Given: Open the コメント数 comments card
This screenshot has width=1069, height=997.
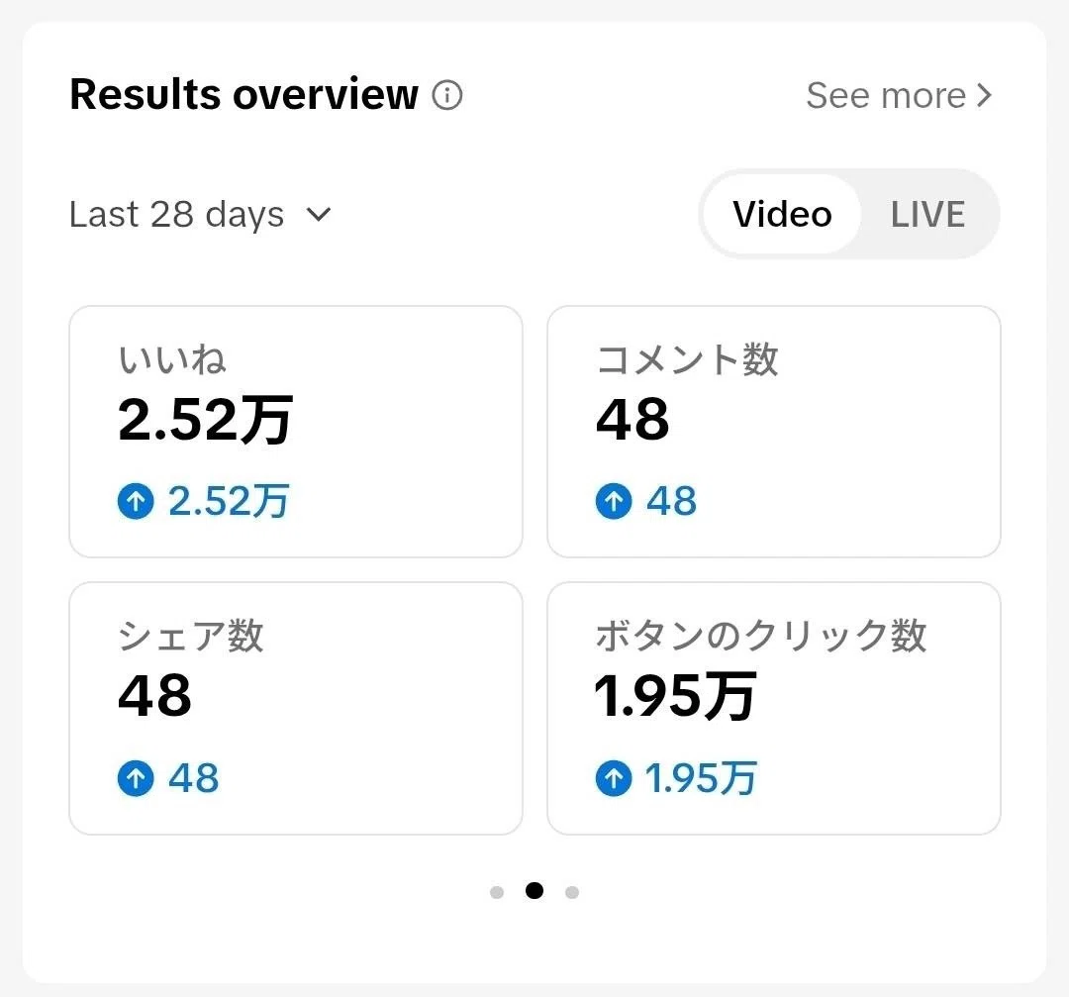Looking at the screenshot, I should 774,432.
